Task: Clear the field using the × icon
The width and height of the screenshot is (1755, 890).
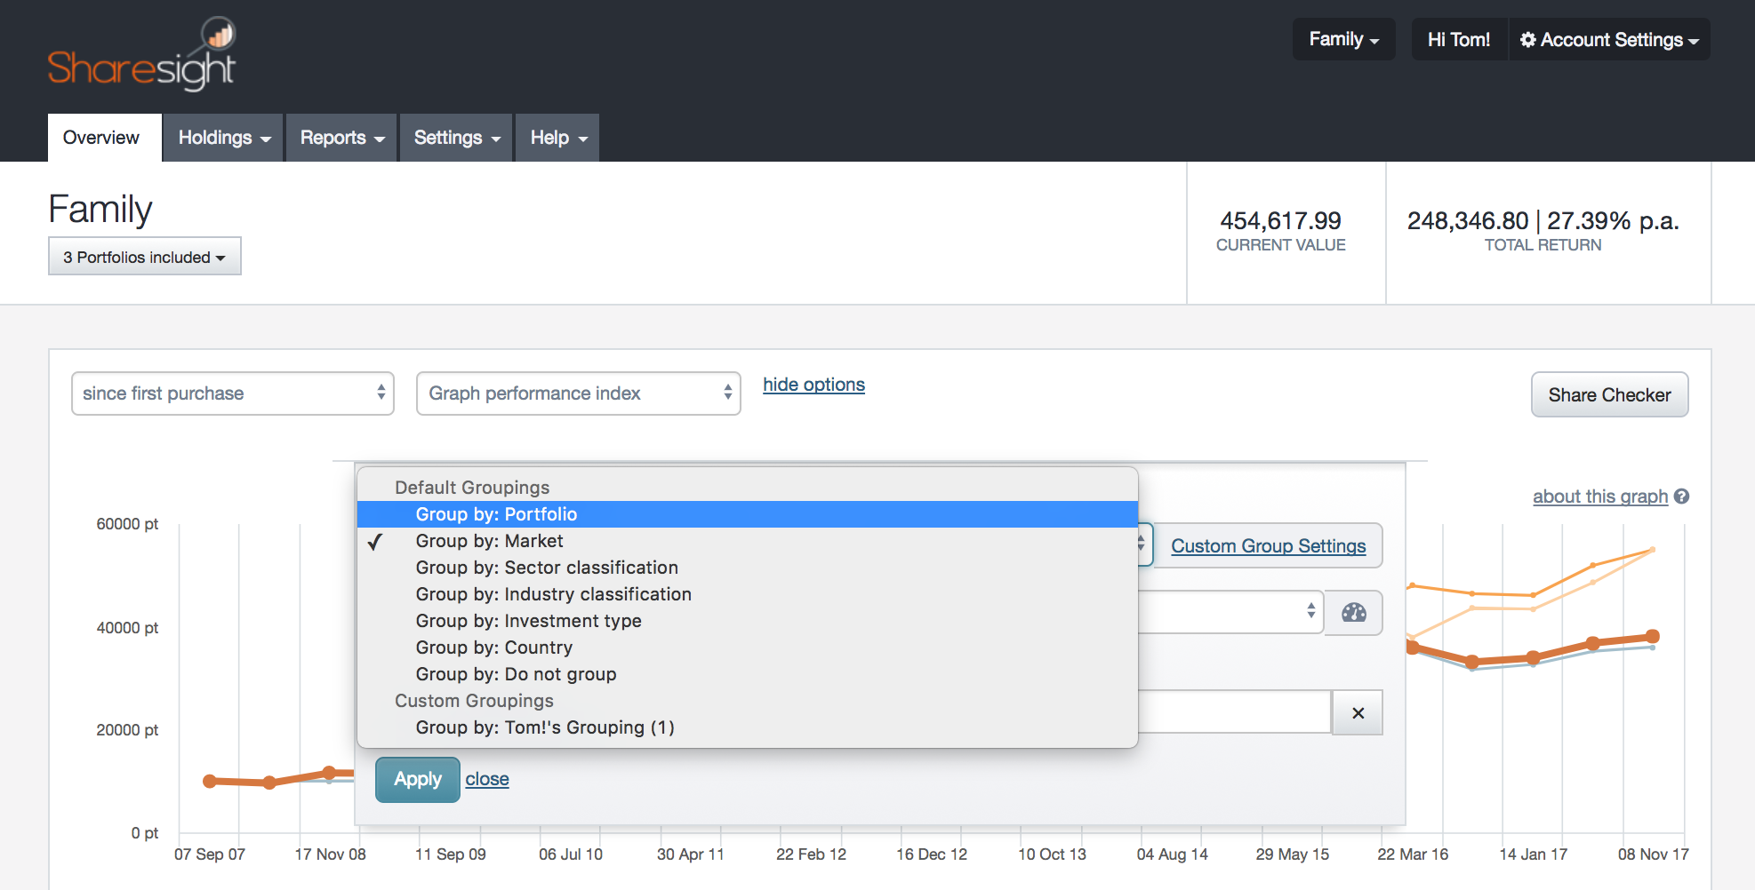Action: coord(1358,711)
